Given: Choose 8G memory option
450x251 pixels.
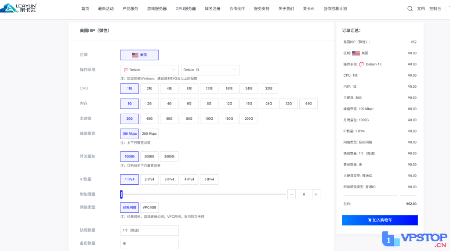Looking at the screenshot, I should click(x=209, y=104).
